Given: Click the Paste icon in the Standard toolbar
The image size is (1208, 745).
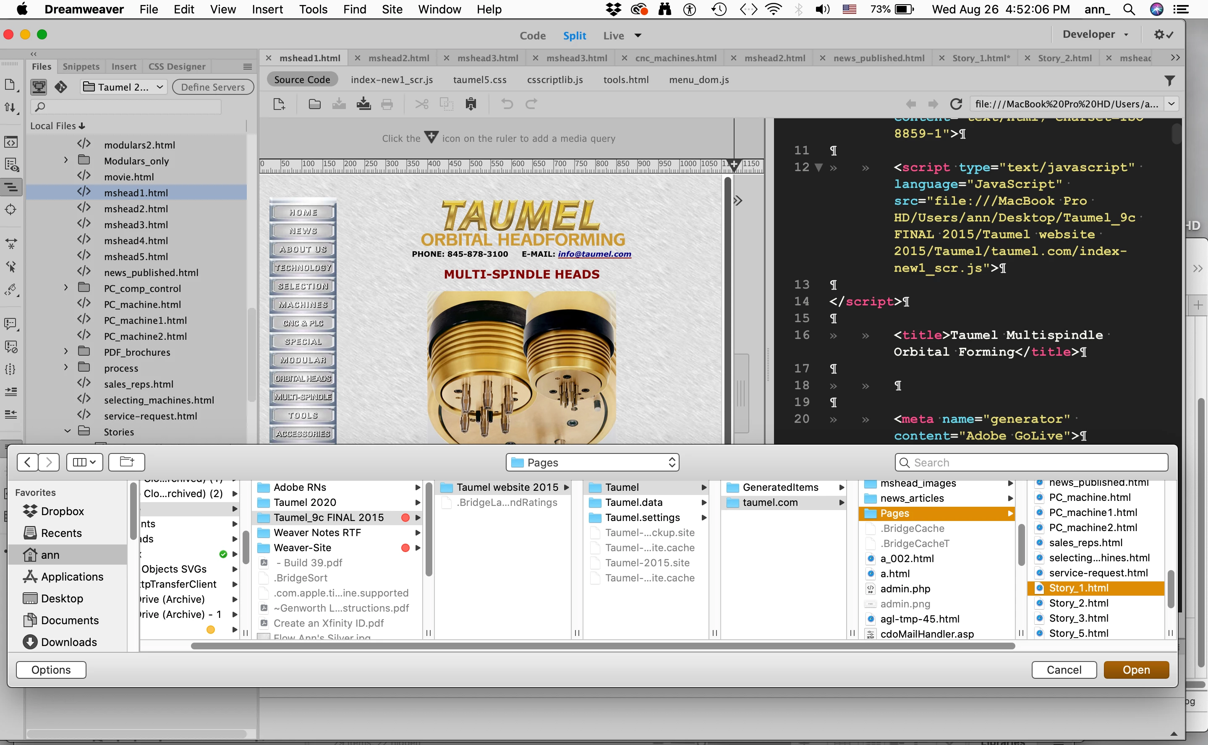Looking at the screenshot, I should (x=471, y=104).
